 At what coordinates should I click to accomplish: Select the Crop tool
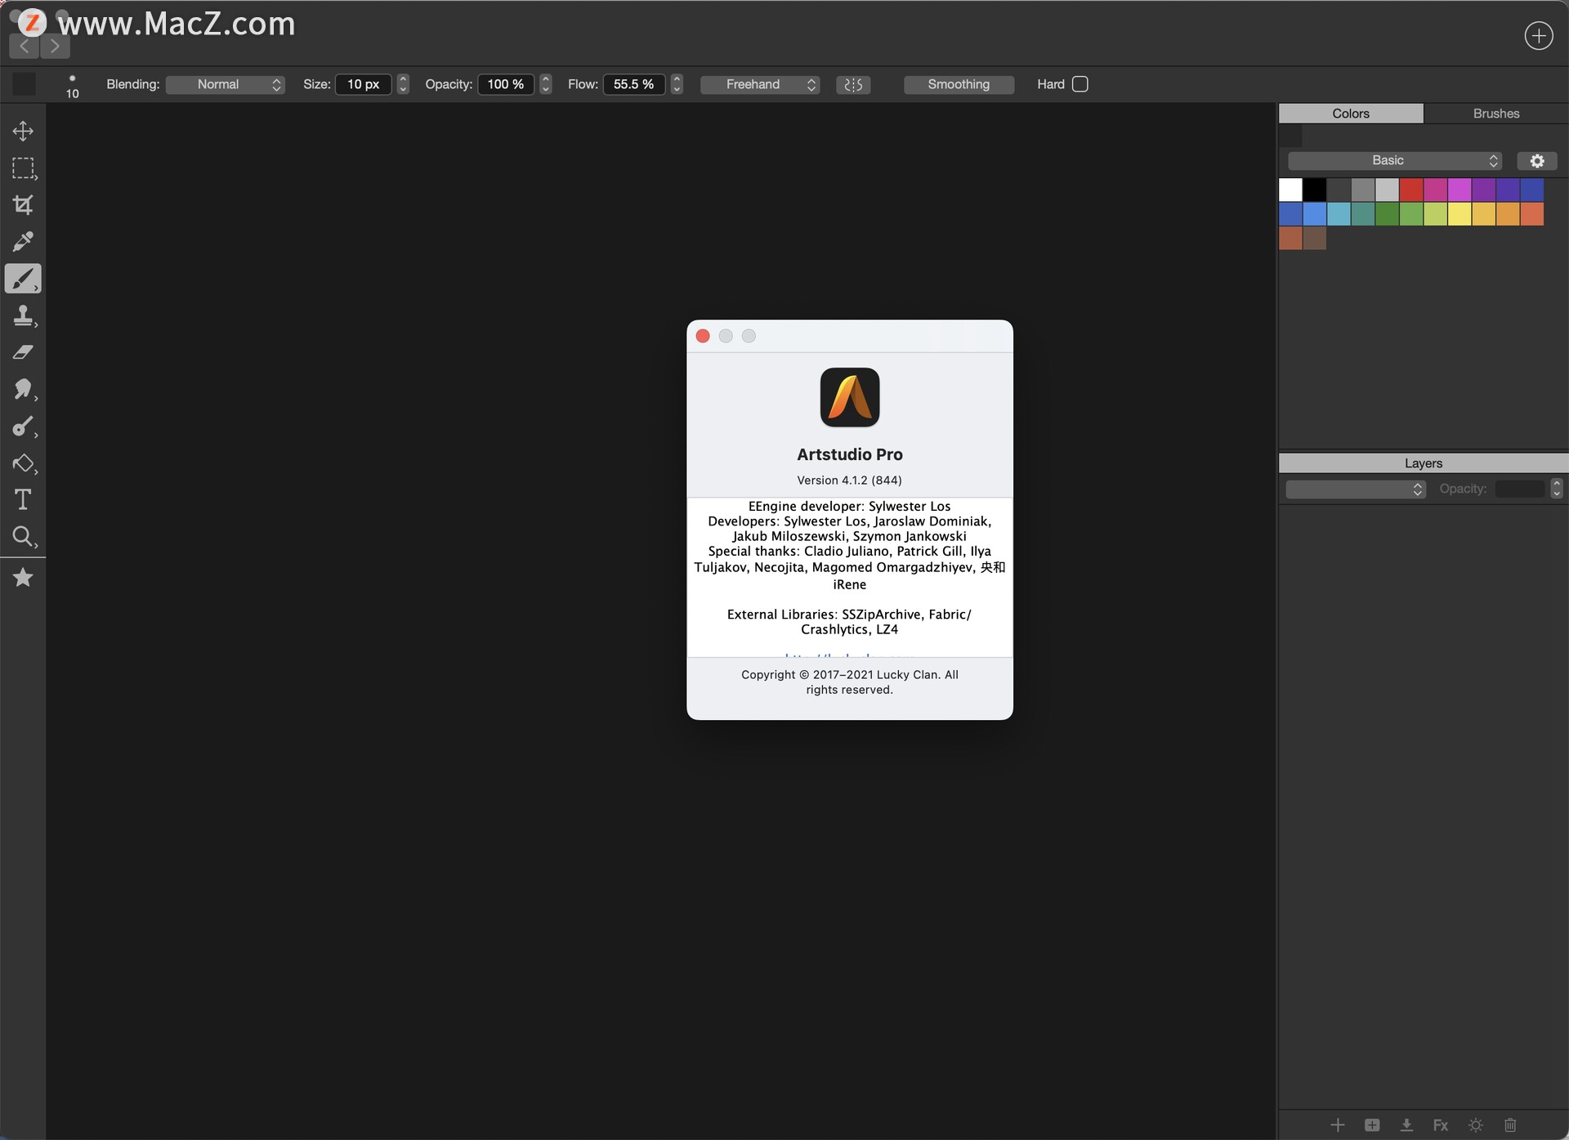coord(23,205)
